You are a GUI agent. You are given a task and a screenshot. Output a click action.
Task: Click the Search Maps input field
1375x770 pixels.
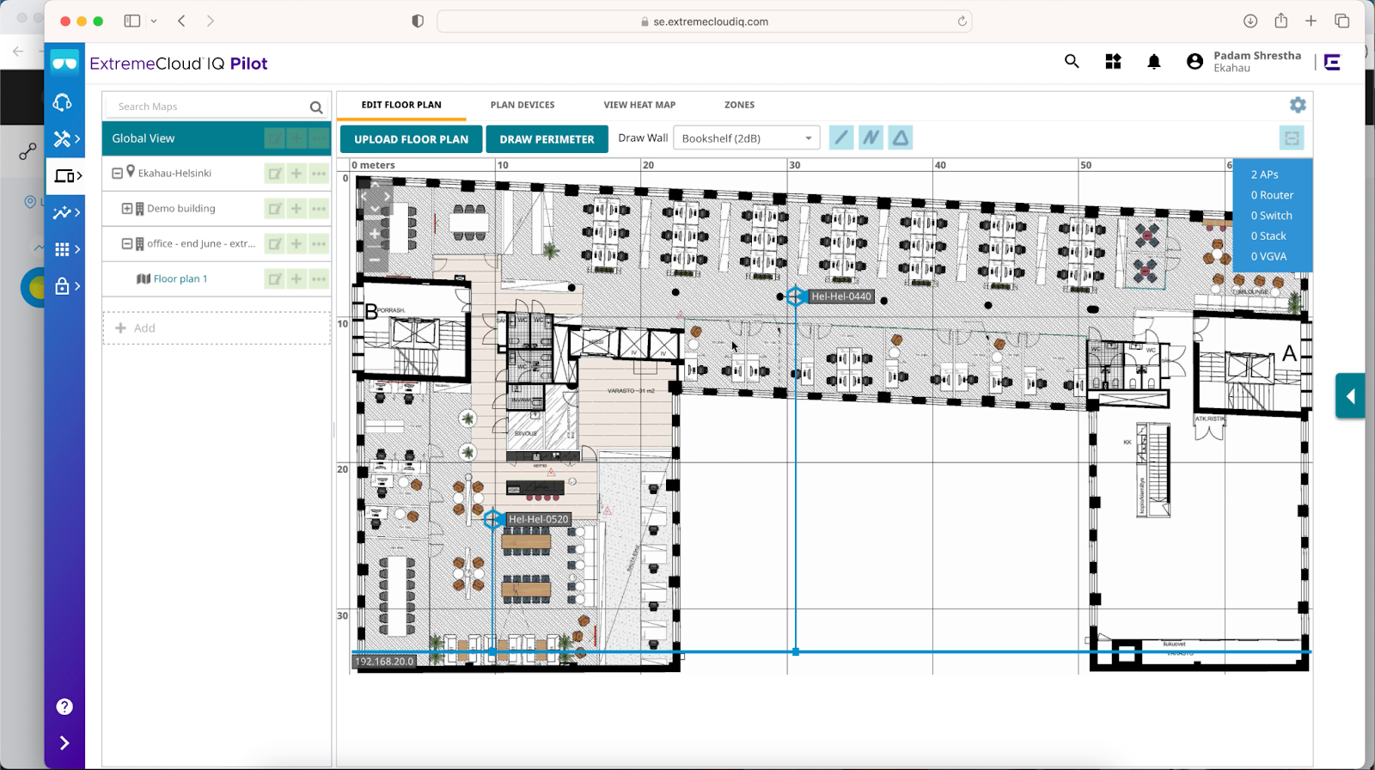(211, 107)
